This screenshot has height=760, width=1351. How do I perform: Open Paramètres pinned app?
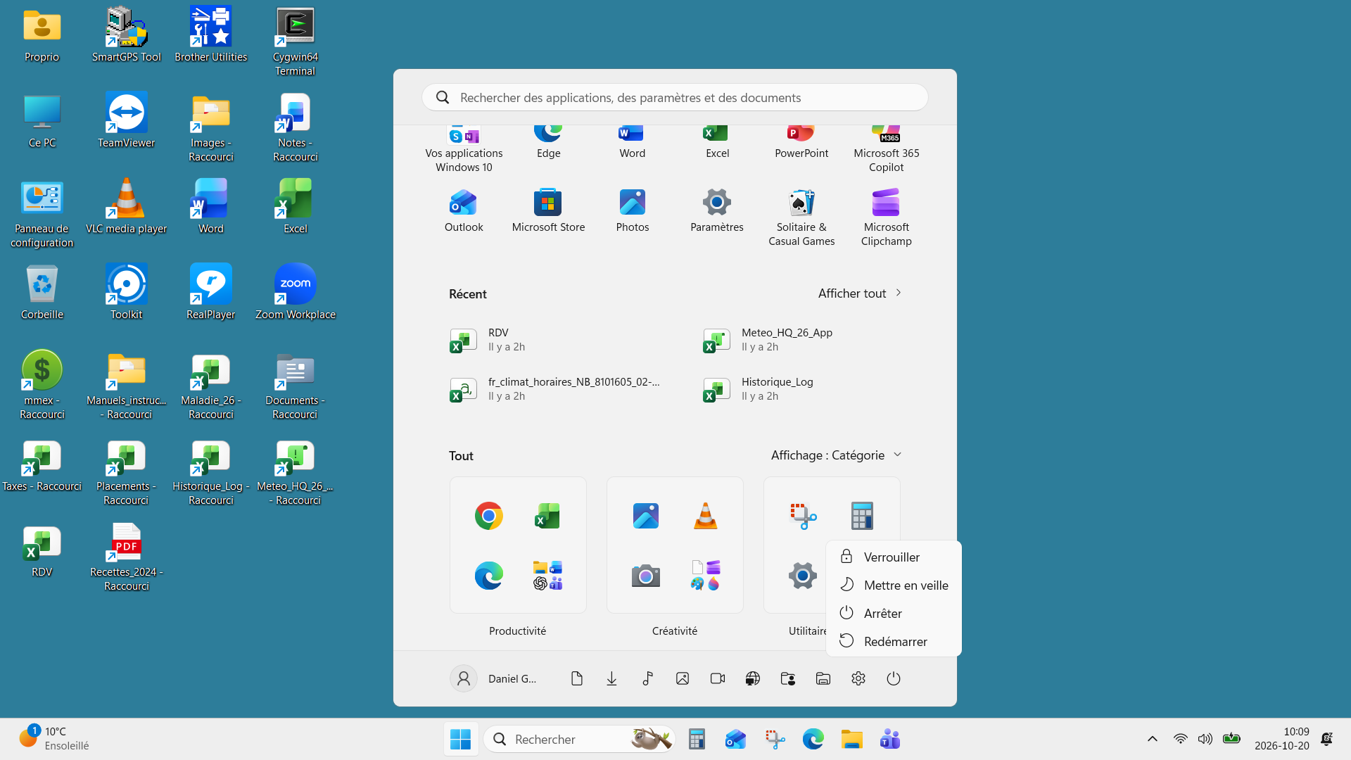[x=717, y=210]
